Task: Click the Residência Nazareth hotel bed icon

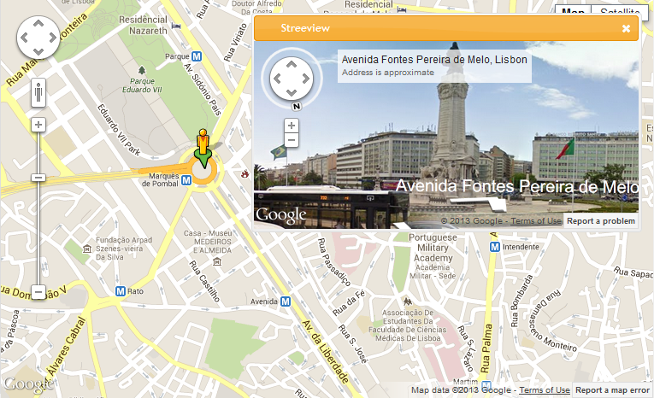Action: pyautogui.click(x=176, y=26)
